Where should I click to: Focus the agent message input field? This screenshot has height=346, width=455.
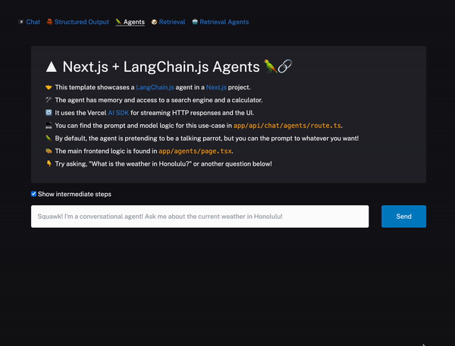[200, 217]
